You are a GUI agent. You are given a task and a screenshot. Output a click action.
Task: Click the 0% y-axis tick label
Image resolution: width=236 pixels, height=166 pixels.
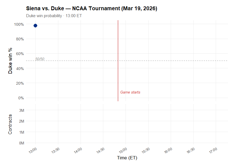coord(21,98)
